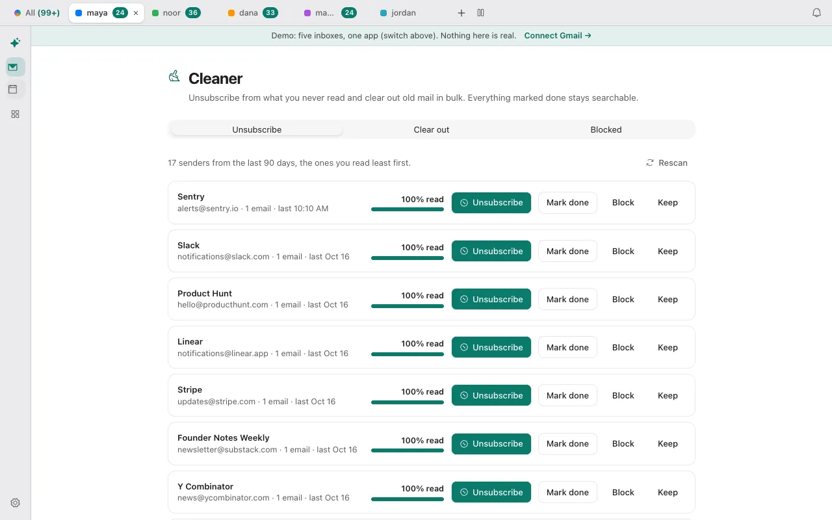Switch to the jordan inbox tab

(x=398, y=13)
